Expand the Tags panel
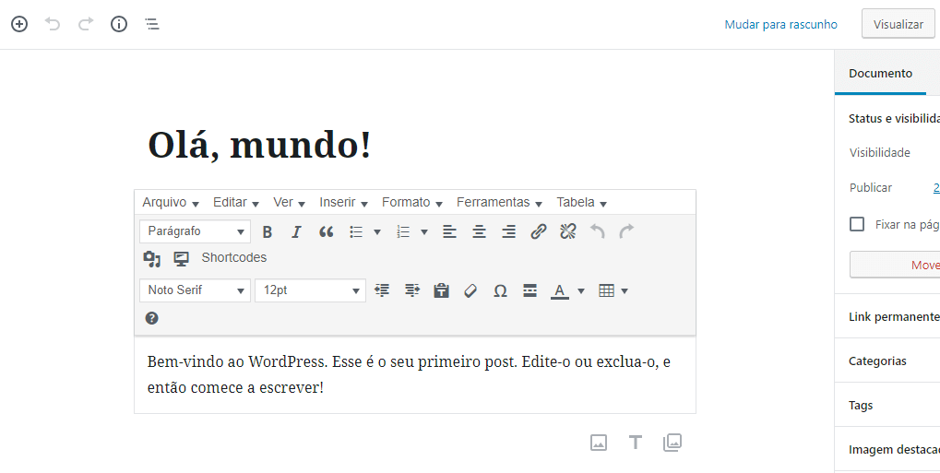 [x=887, y=406]
